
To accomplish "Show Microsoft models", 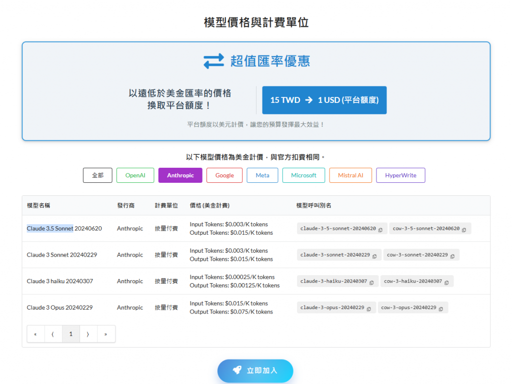I will tap(303, 175).
